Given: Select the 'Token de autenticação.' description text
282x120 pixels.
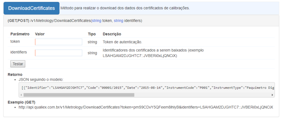Looking at the screenshot, I should (x=122, y=42).
